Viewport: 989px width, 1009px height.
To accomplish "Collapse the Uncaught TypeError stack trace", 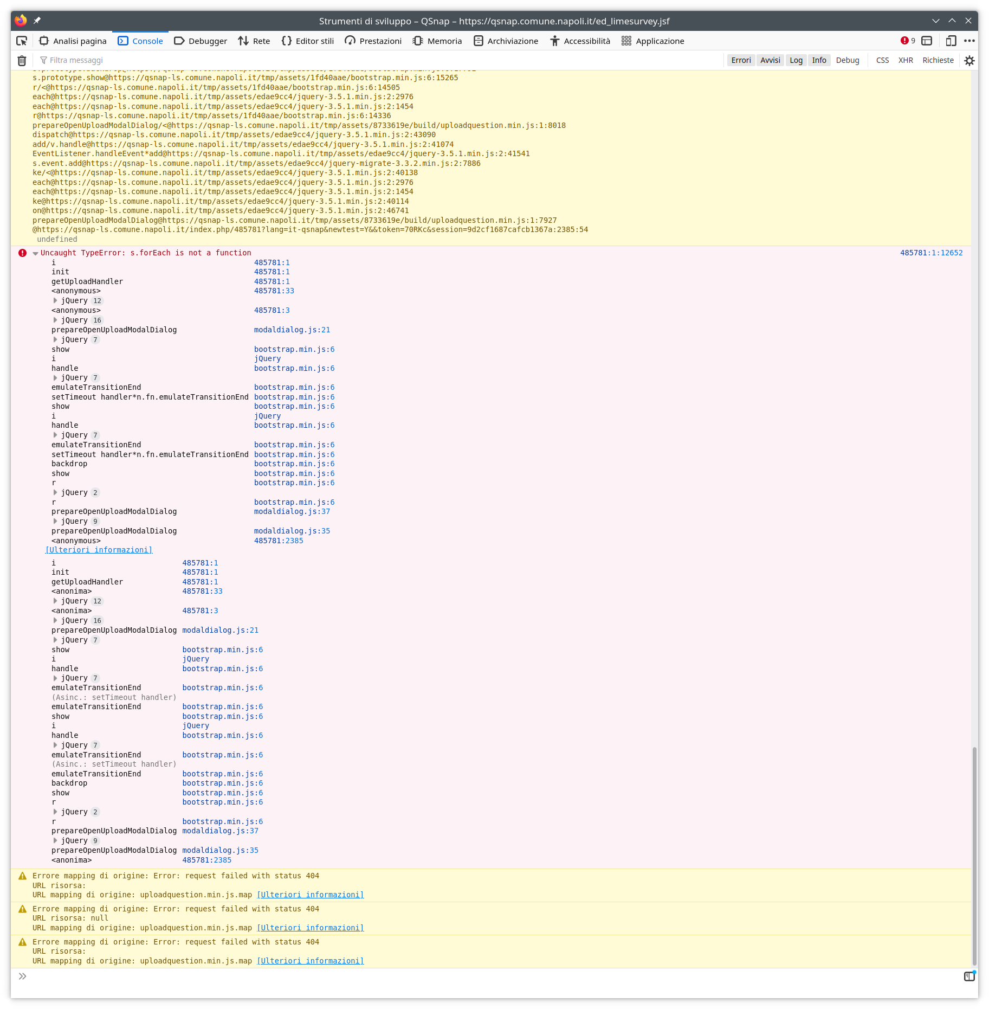I will point(35,253).
